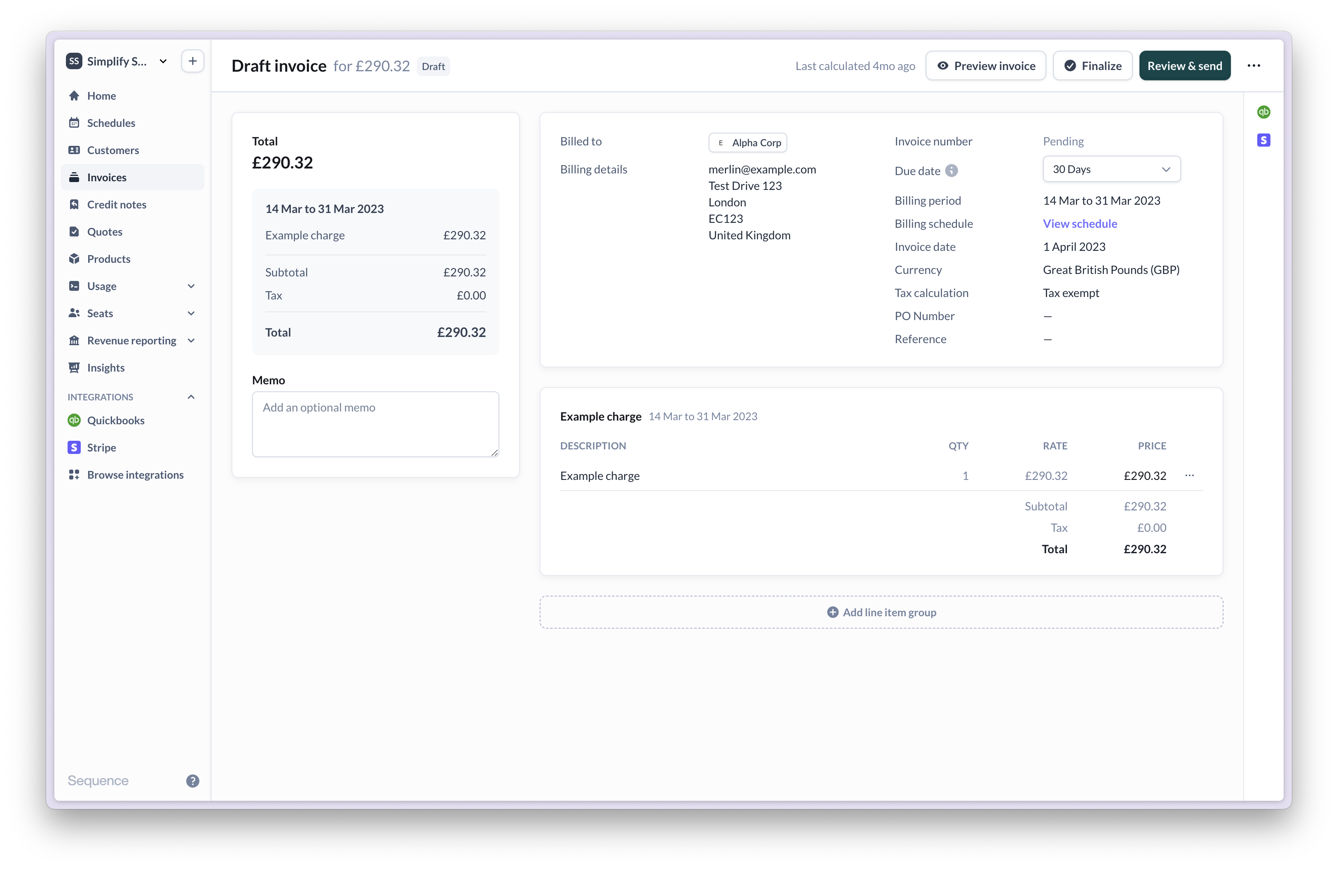The width and height of the screenshot is (1338, 870).
Task: Click the Usage terminal icon
Action: pos(74,286)
